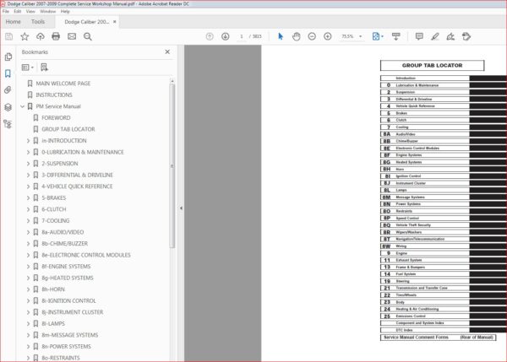Send file by email icon
Image resolution: width=507 pixels, height=362 pixels.
[72, 36]
